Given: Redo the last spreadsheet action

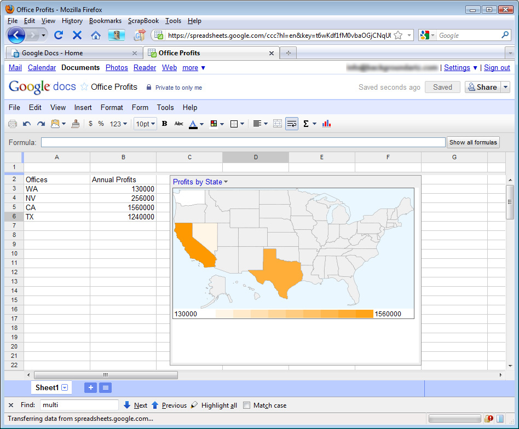Looking at the screenshot, I should coord(41,124).
